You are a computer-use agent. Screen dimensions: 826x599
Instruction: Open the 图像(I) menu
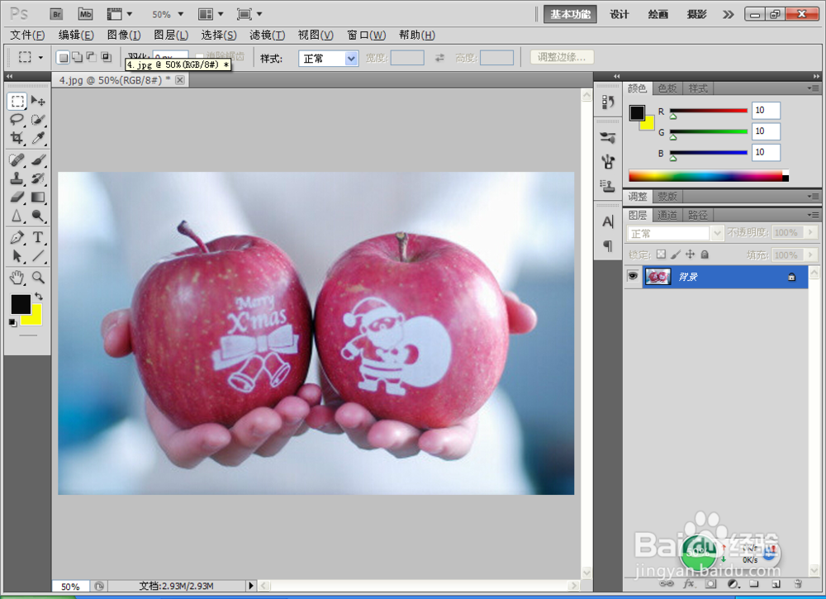click(x=124, y=35)
